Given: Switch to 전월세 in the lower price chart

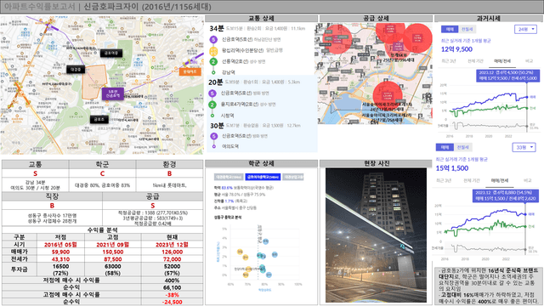Looking at the screenshot, I should pyautogui.click(x=462, y=147).
